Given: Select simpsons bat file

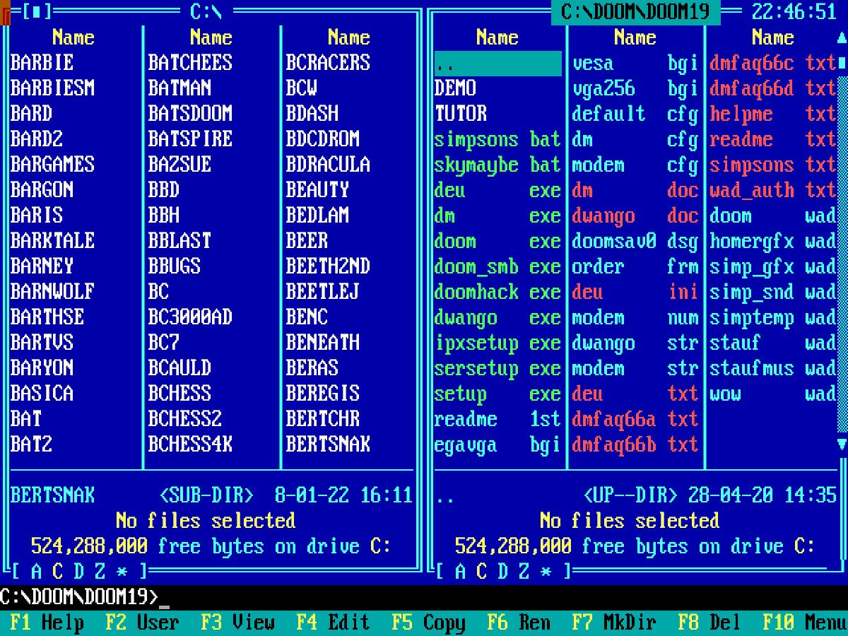Looking at the screenshot, I should 498,139.
